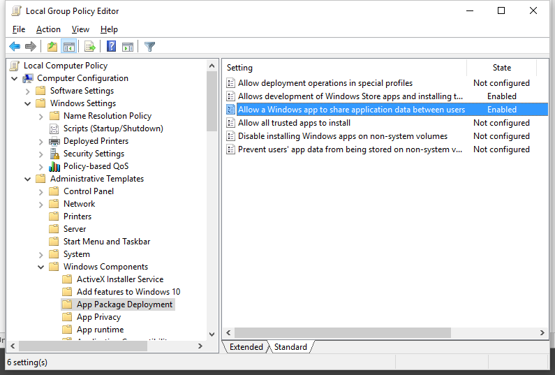Click the Export List toolbar icon
Image resolution: width=555 pixels, height=375 pixels.
pos(89,47)
